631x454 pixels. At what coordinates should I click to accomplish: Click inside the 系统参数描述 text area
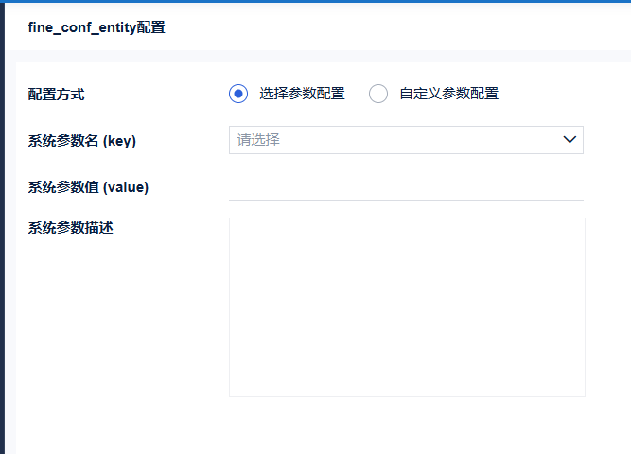click(407, 307)
